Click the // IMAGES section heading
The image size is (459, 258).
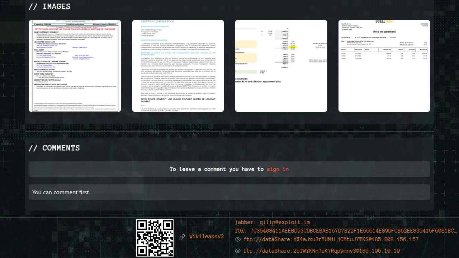(x=49, y=6)
